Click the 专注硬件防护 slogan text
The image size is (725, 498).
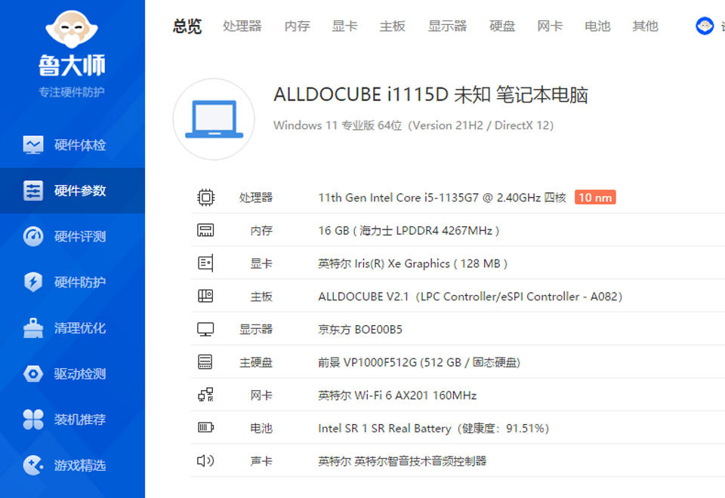[x=72, y=92]
